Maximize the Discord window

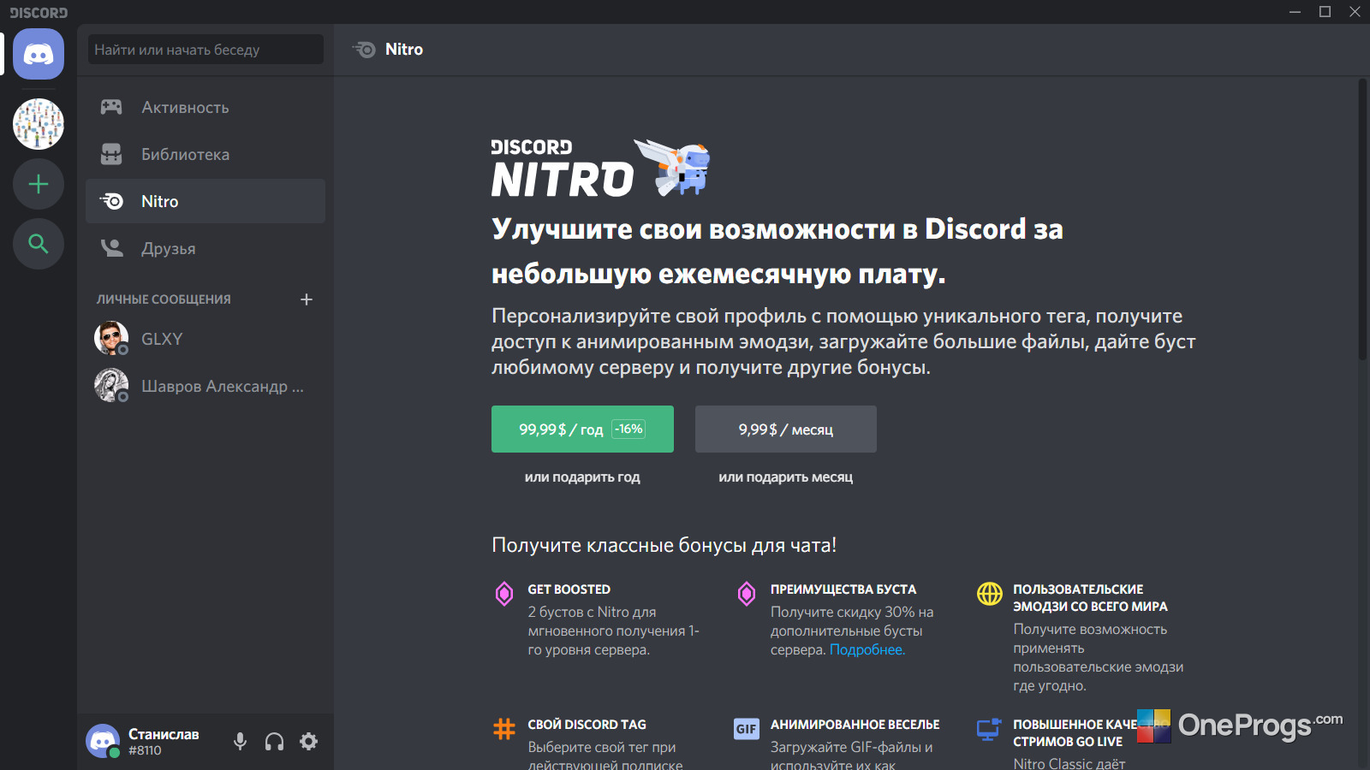pos(1325,11)
